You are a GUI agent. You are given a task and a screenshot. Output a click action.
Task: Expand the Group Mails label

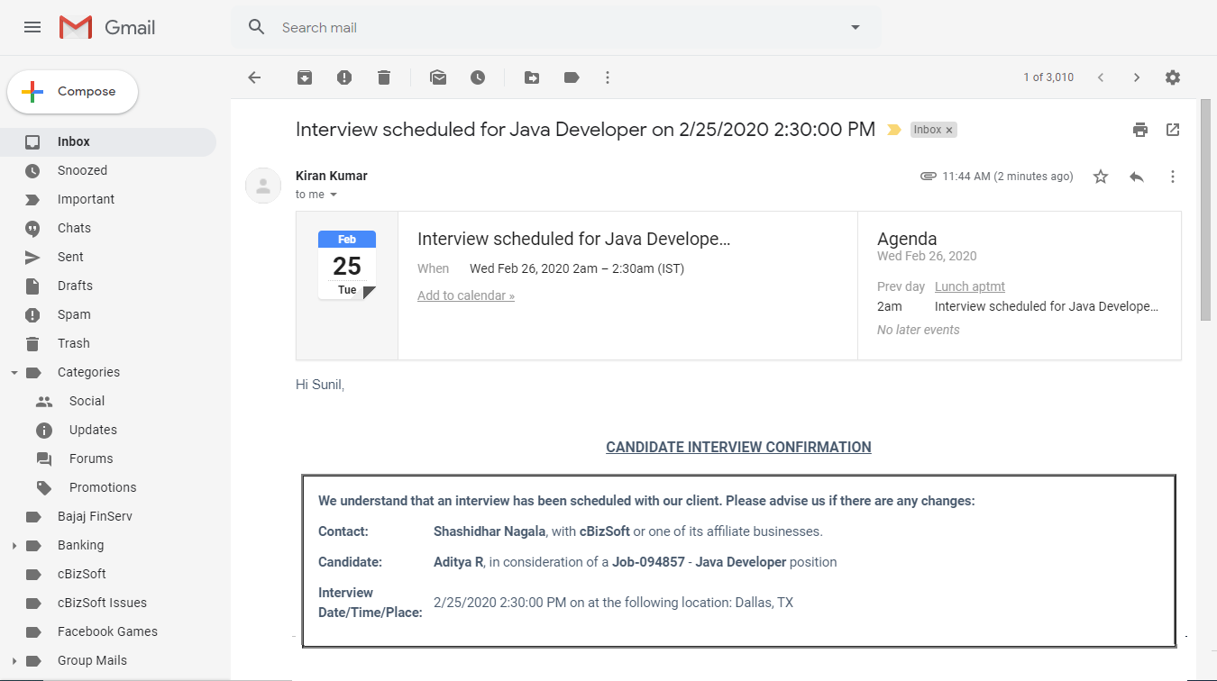[14, 660]
